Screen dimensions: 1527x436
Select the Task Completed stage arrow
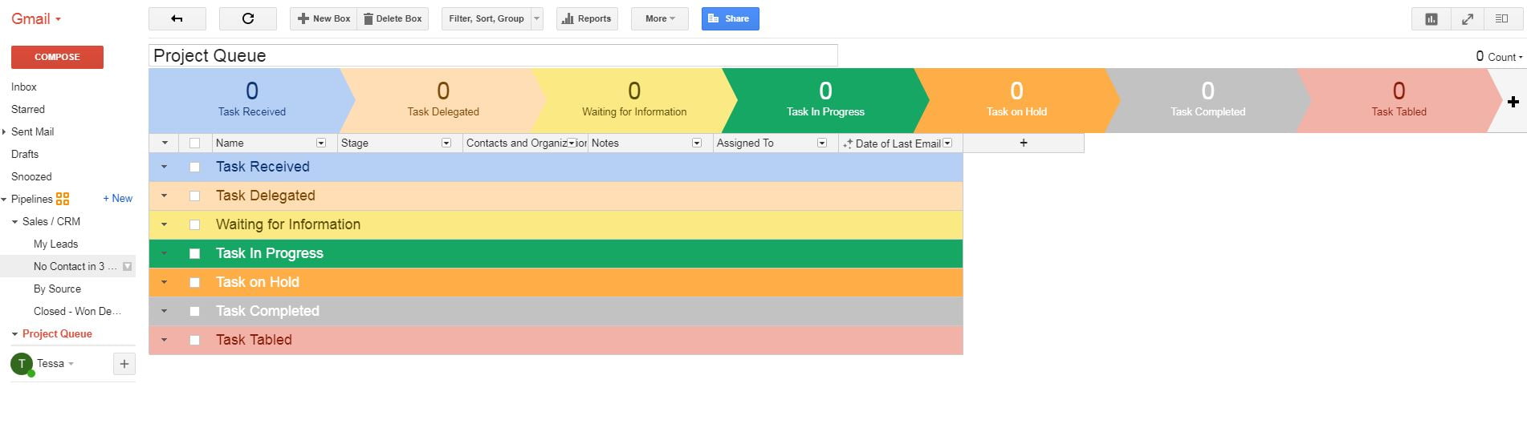pyautogui.click(x=1207, y=100)
